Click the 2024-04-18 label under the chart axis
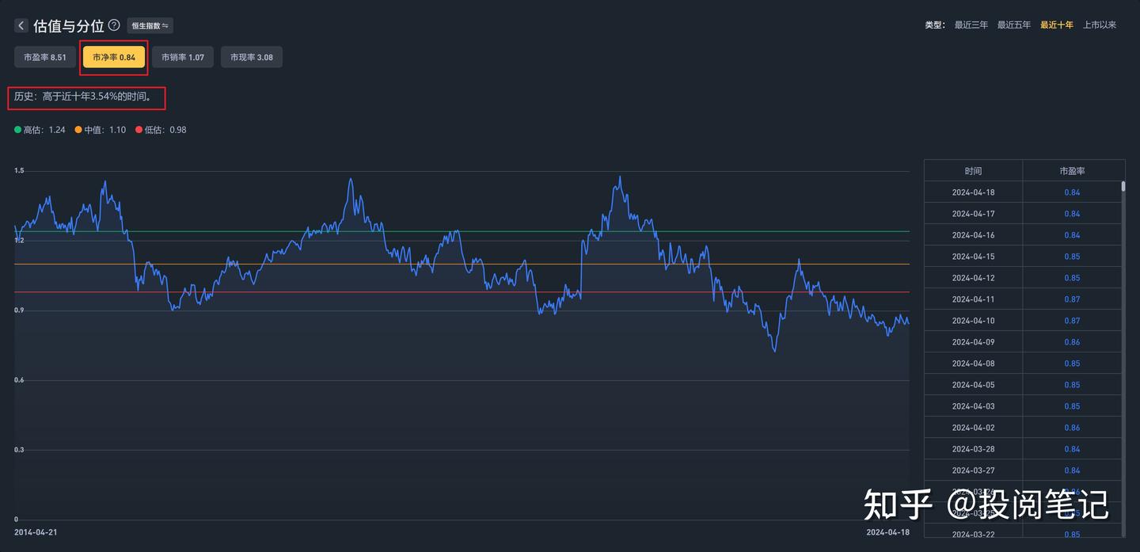This screenshot has height=552, width=1140. click(887, 532)
